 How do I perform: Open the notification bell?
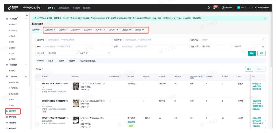209,8
